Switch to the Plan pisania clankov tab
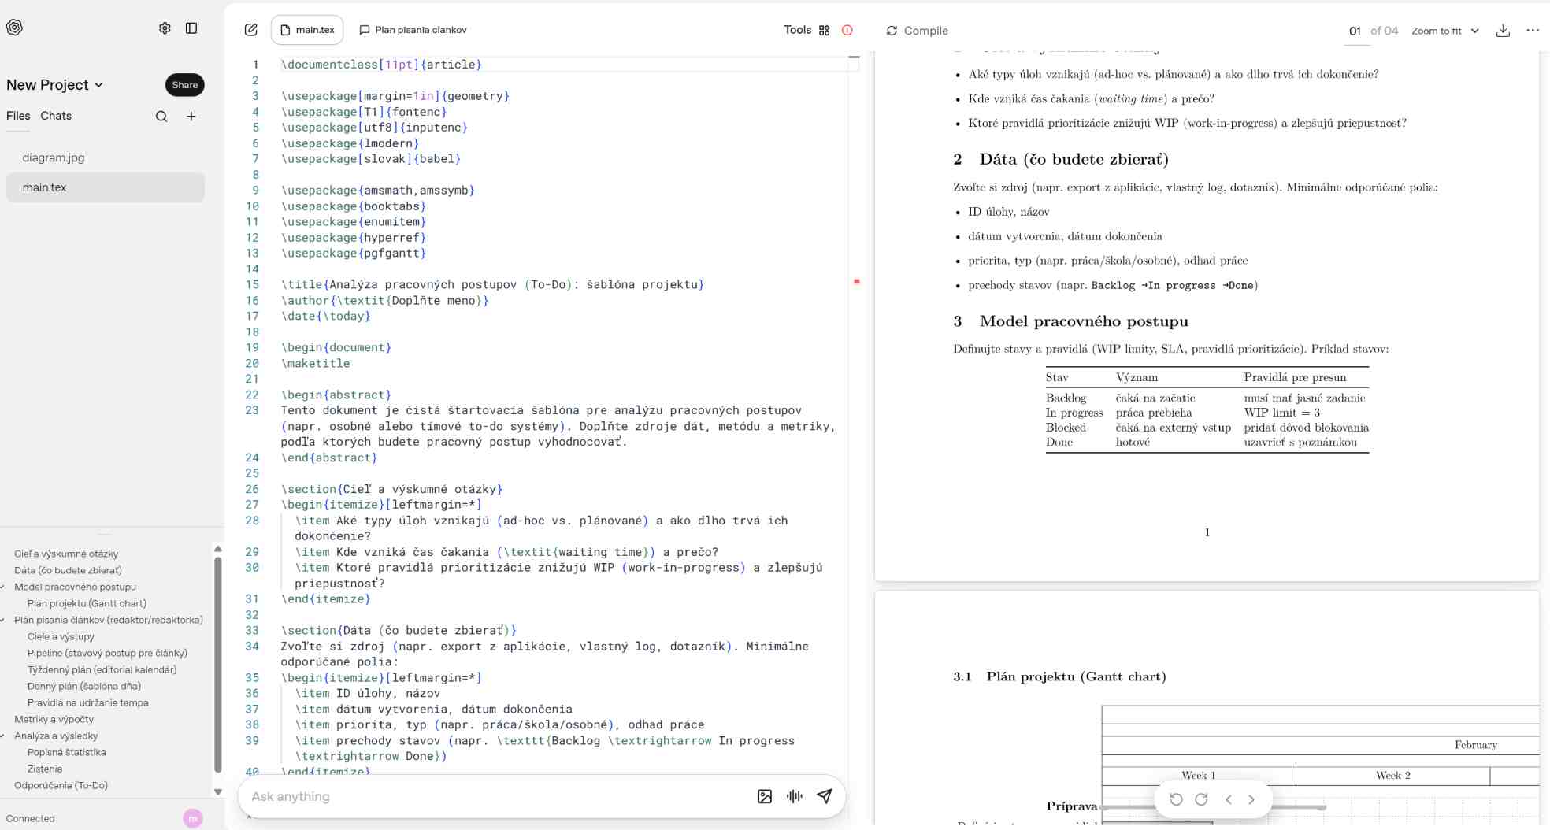This screenshot has width=1550, height=830. [x=413, y=30]
